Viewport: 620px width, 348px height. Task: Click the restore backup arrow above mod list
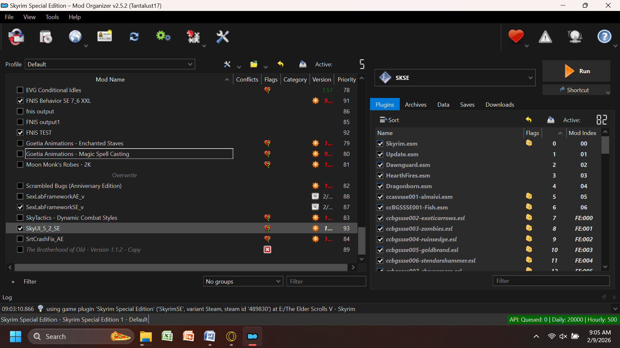[281, 64]
